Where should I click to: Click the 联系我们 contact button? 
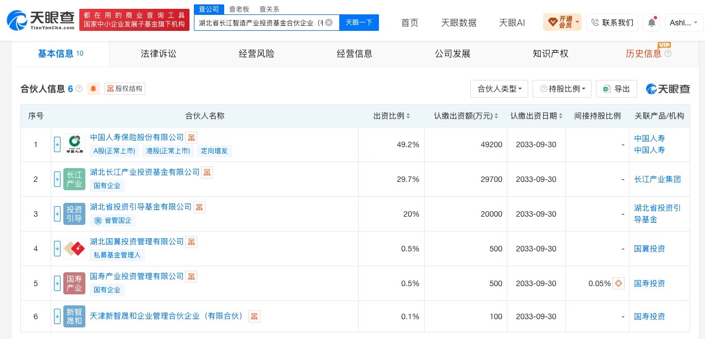pos(612,23)
